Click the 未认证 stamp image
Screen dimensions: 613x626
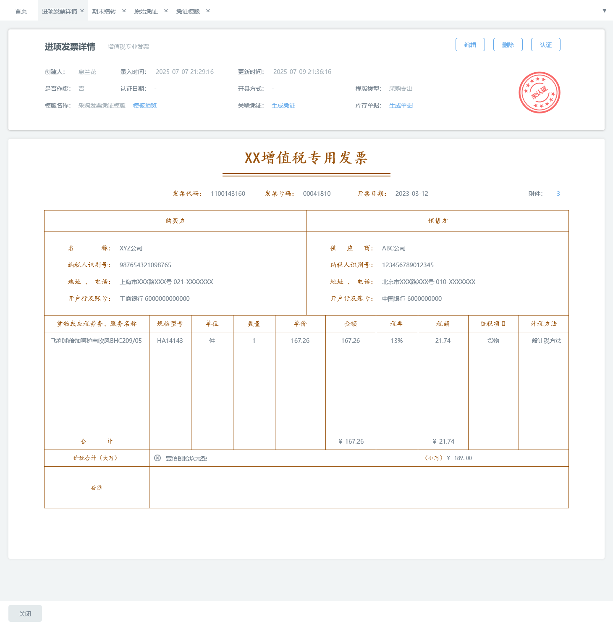[x=540, y=92]
